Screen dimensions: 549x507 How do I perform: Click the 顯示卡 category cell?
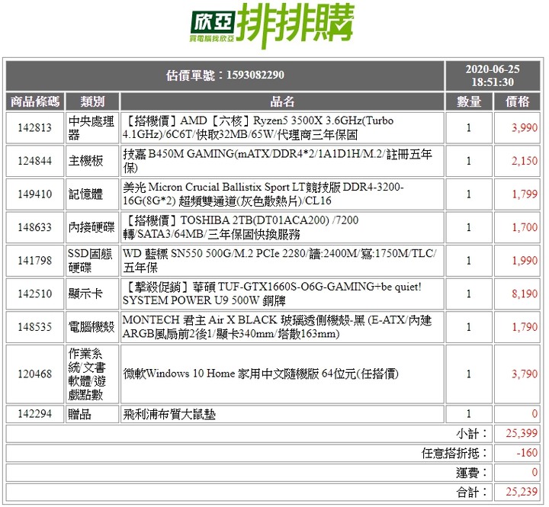tap(92, 294)
